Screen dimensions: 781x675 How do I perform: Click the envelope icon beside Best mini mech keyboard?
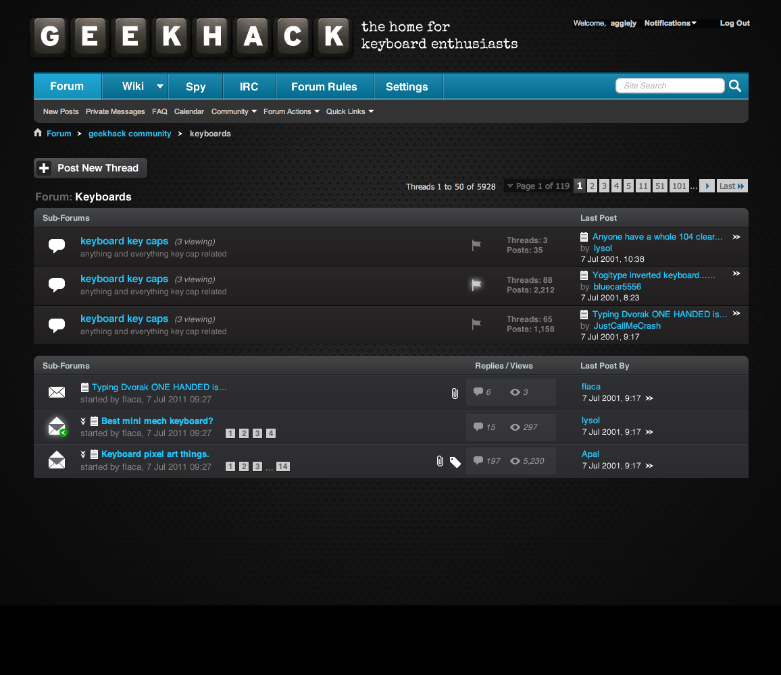[x=57, y=427]
